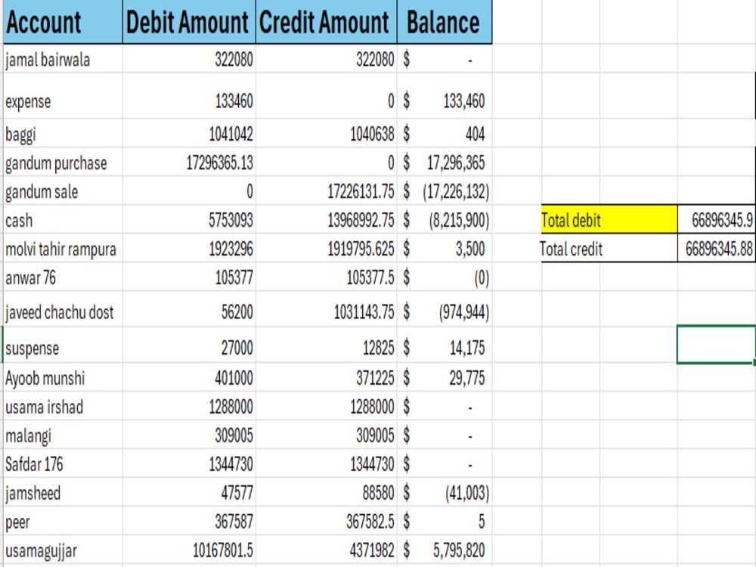756x567 pixels.
Task: Select balance cell showing 29,775
Action: pos(445,377)
